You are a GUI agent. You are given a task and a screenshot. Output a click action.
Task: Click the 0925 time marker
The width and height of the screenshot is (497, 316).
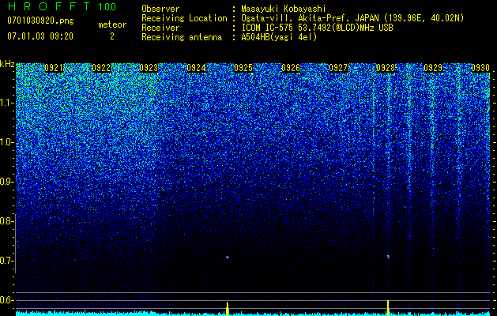tap(243, 68)
